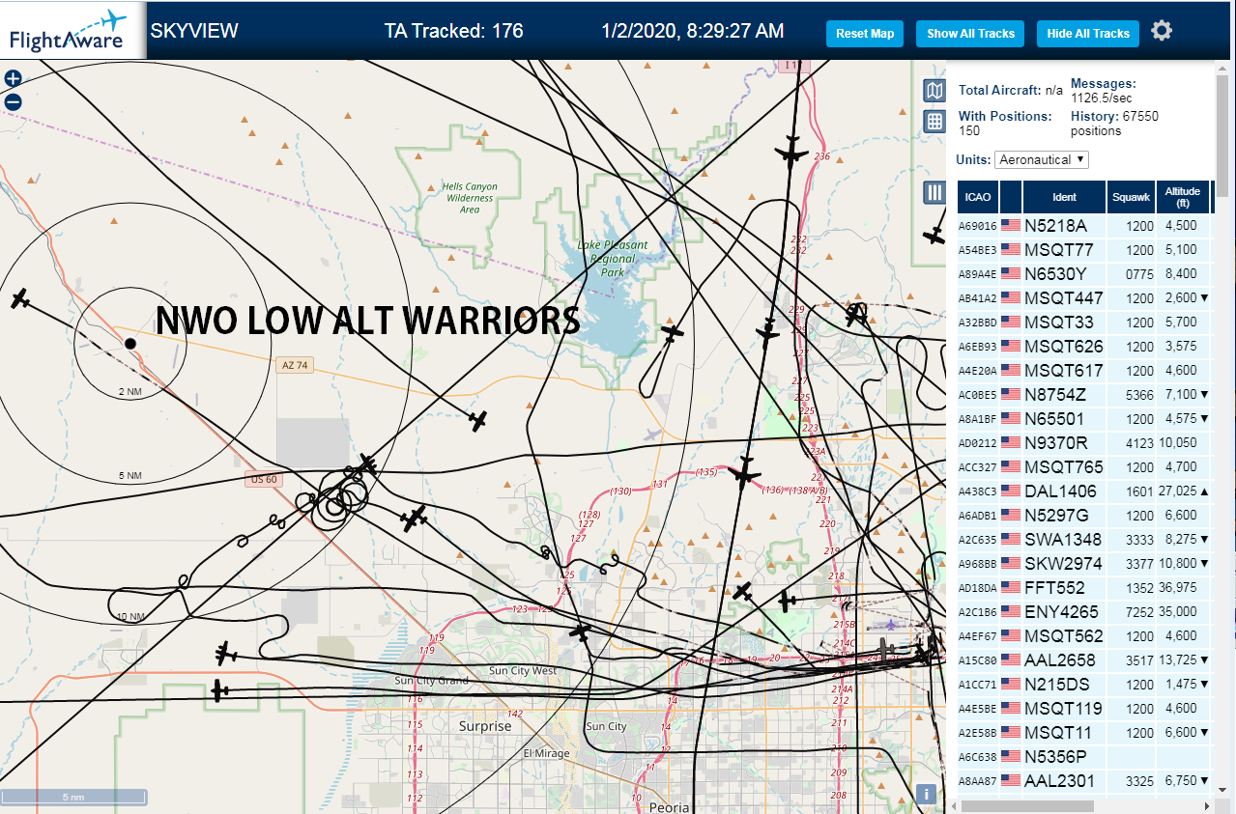The height and width of the screenshot is (814, 1236).
Task: Open the settings gear icon
Action: click(1162, 31)
